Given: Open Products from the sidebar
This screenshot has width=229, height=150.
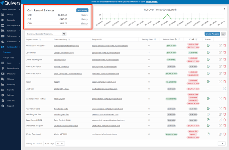Looking at the screenshot, I should (11, 20).
